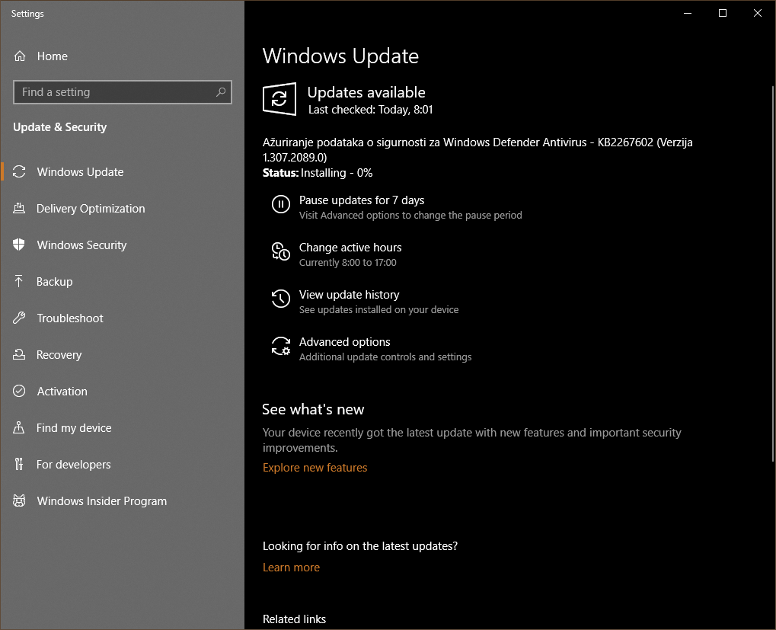Click the Updates available refresh icon
Viewport: 776px width, 630px height.
click(x=279, y=99)
